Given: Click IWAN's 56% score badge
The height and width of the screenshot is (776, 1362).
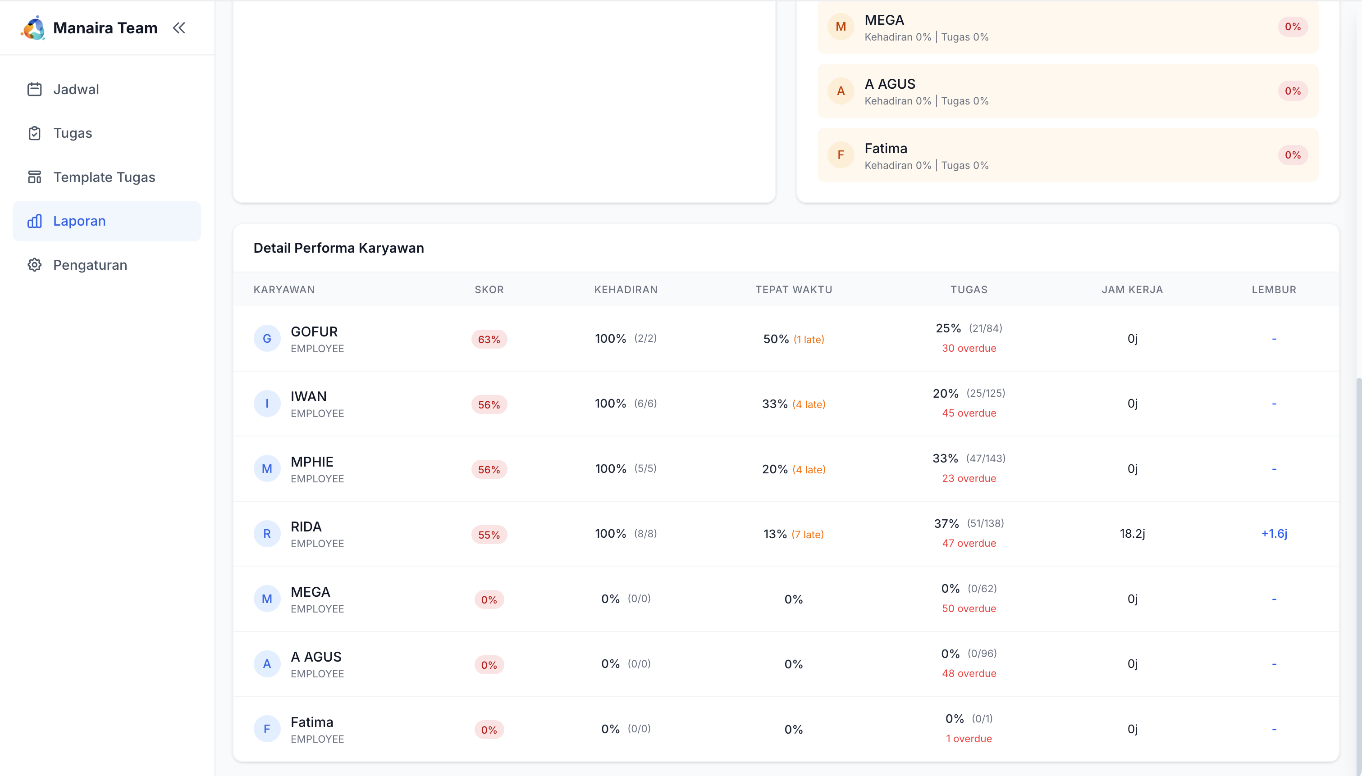Looking at the screenshot, I should (488, 404).
